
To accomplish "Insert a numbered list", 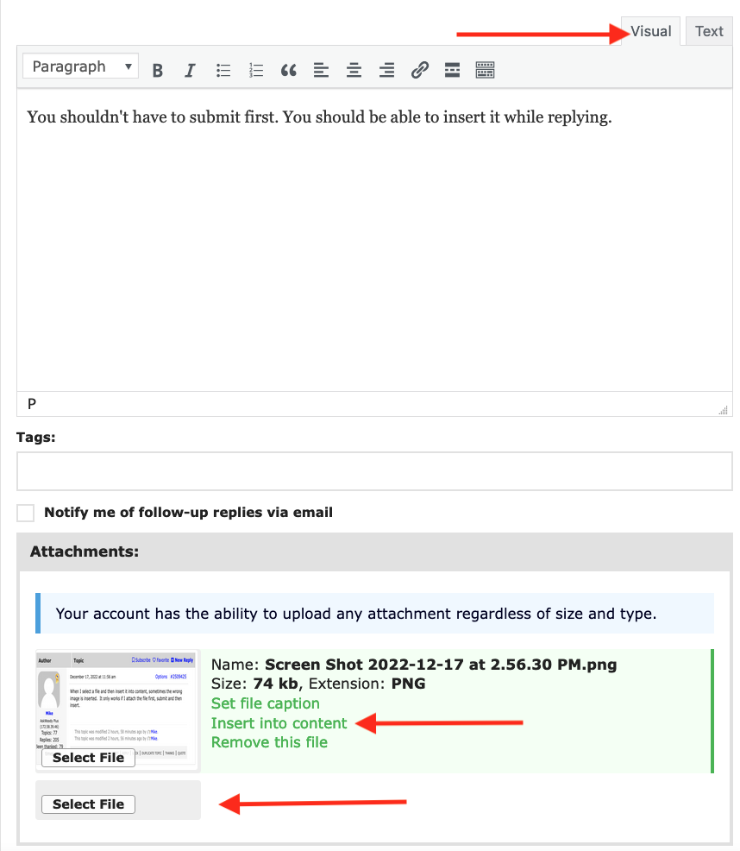I will [256, 71].
